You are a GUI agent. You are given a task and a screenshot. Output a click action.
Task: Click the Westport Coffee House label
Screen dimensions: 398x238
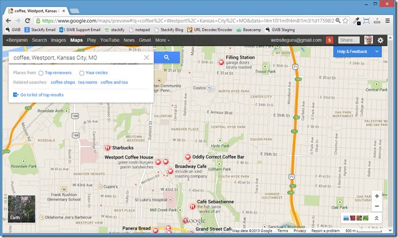[129, 157]
